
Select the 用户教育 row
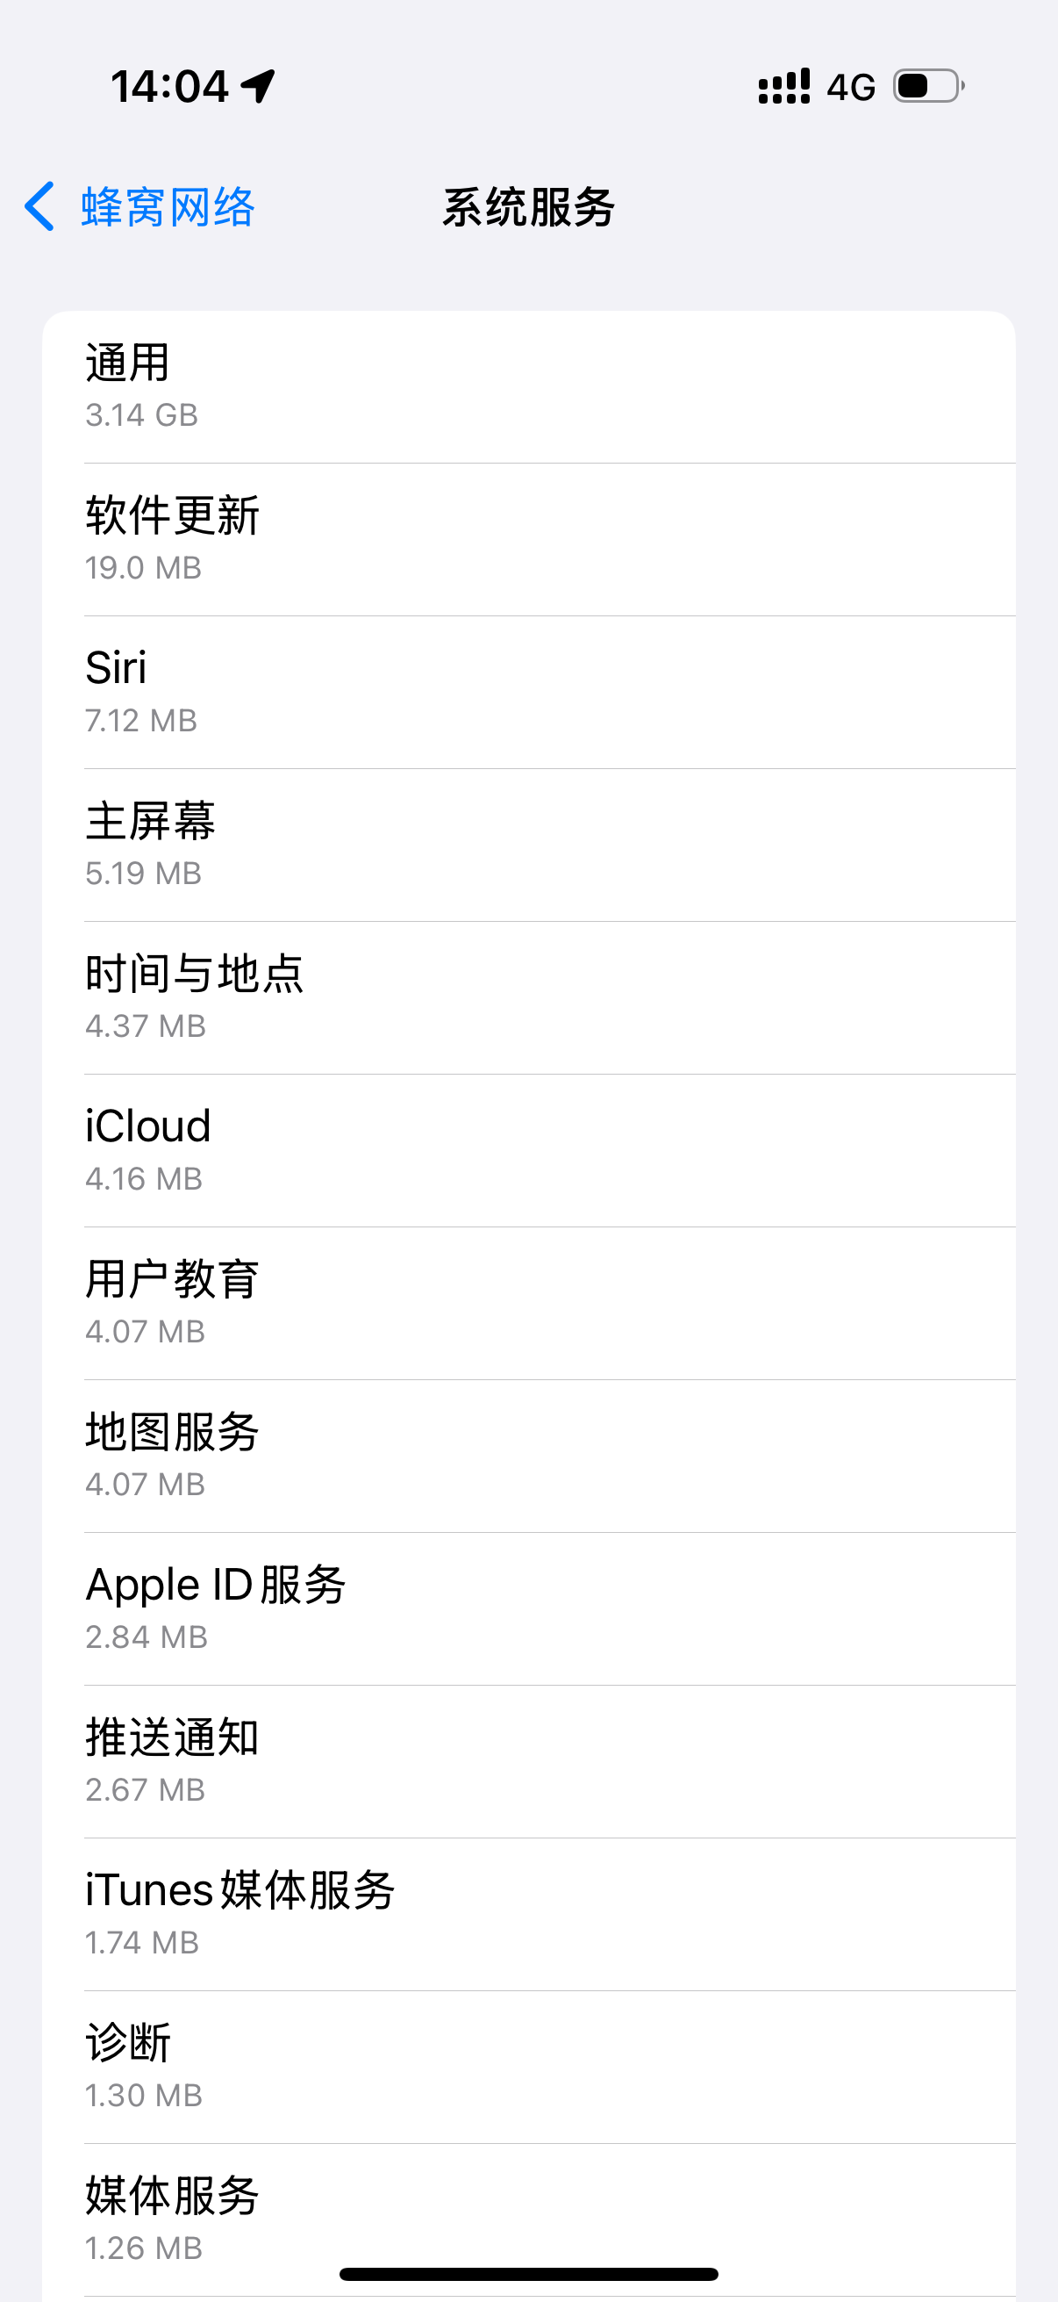528,1304
